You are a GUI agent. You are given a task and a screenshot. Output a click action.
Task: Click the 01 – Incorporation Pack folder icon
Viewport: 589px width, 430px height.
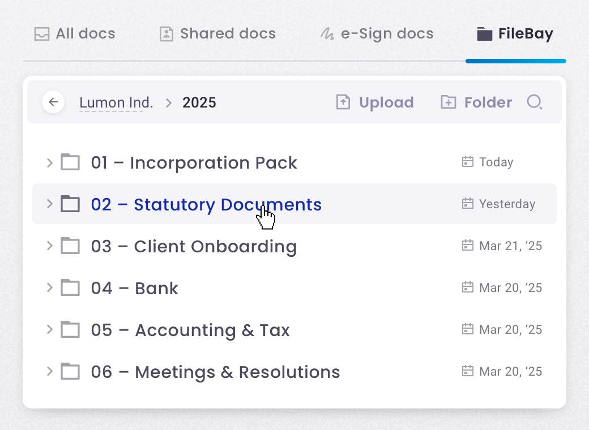tap(70, 162)
